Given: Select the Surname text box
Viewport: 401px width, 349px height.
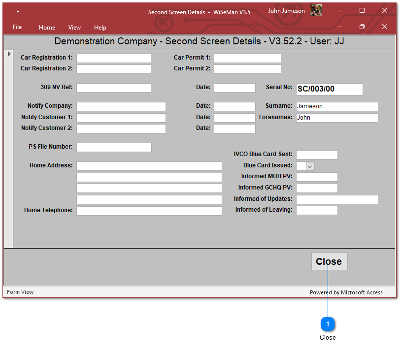Looking at the screenshot, I should click(336, 106).
